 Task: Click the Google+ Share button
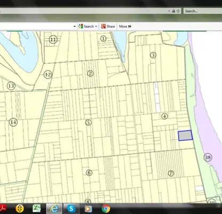108,26
